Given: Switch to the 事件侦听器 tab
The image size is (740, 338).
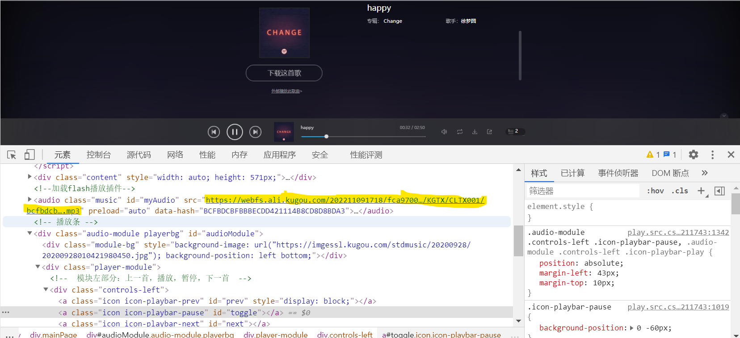Looking at the screenshot, I should [x=618, y=173].
